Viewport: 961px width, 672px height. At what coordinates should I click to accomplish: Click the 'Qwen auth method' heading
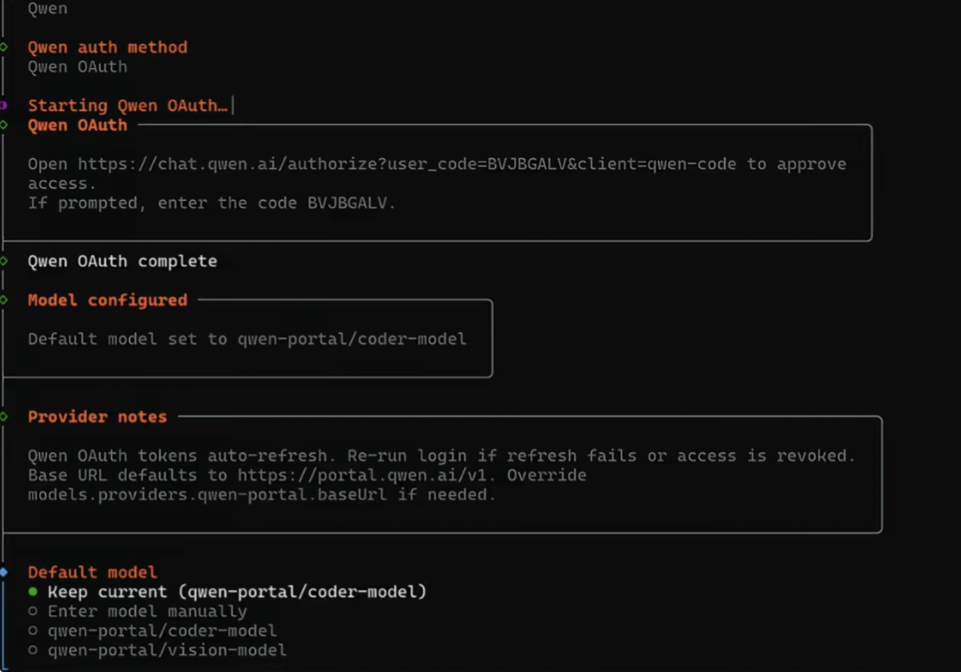tap(108, 47)
